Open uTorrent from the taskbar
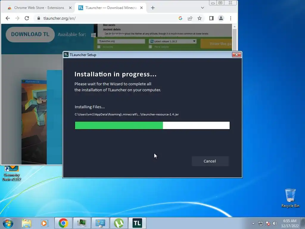 click(119, 223)
